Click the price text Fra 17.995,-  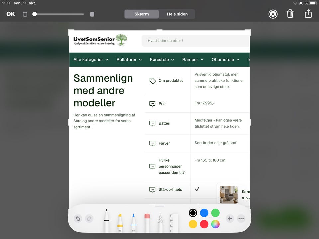click(x=204, y=103)
